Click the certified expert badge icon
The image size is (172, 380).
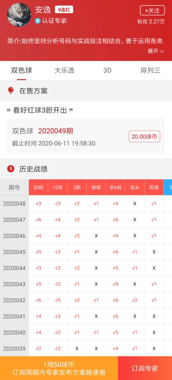click(37, 21)
